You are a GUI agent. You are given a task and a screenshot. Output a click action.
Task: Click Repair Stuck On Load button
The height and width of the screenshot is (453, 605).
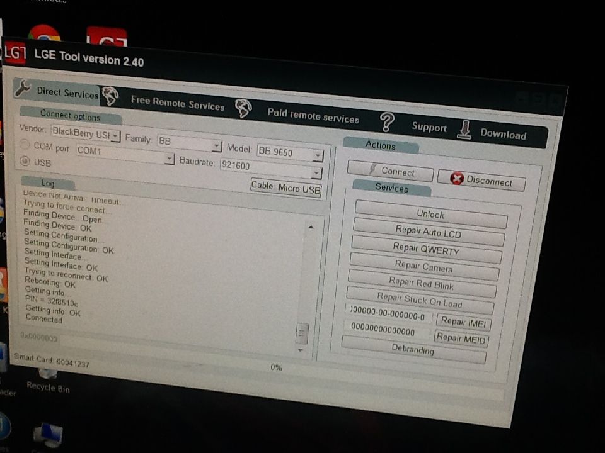click(420, 300)
